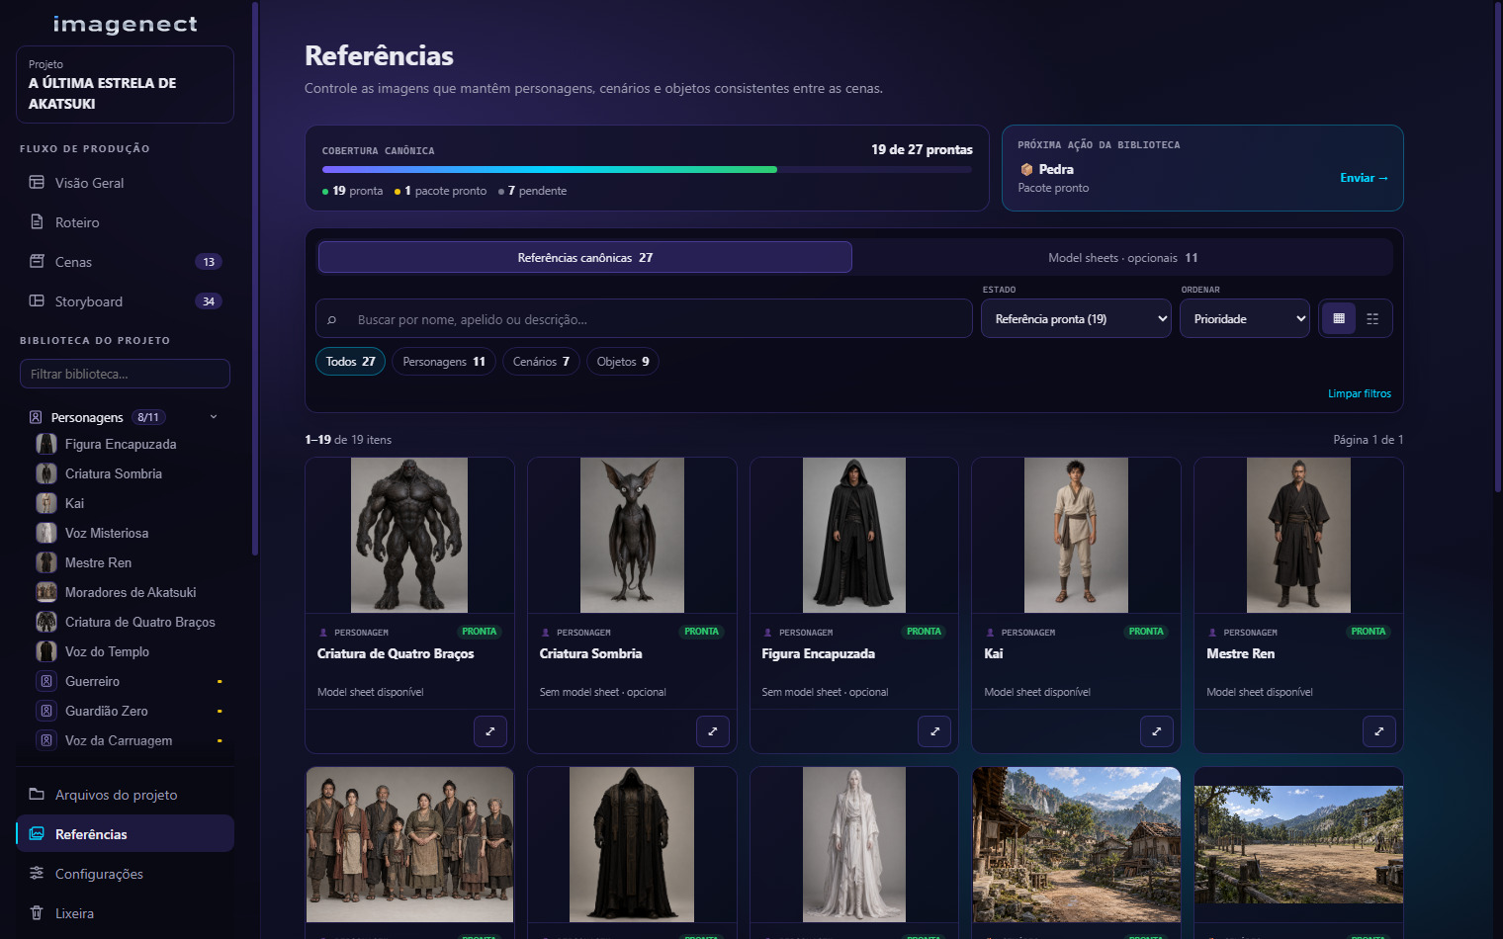
Task: Open the Estado filter dropdown
Action: [1076, 318]
